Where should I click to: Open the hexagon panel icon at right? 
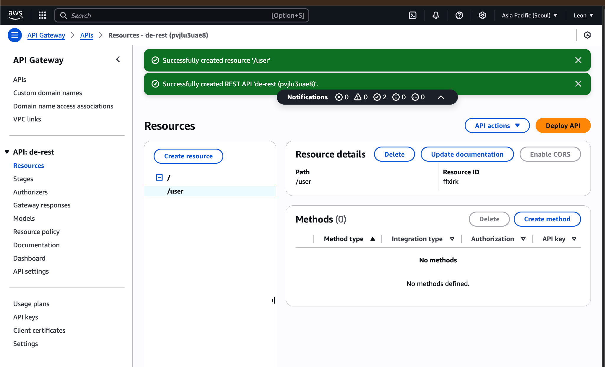[x=587, y=35]
